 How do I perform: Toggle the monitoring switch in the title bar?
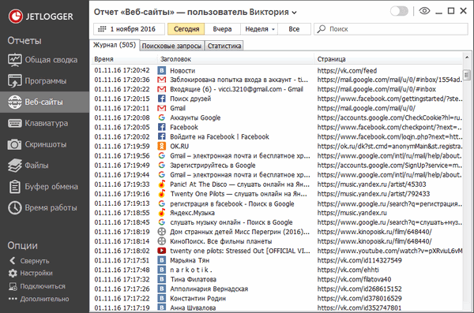click(x=399, y=12)
